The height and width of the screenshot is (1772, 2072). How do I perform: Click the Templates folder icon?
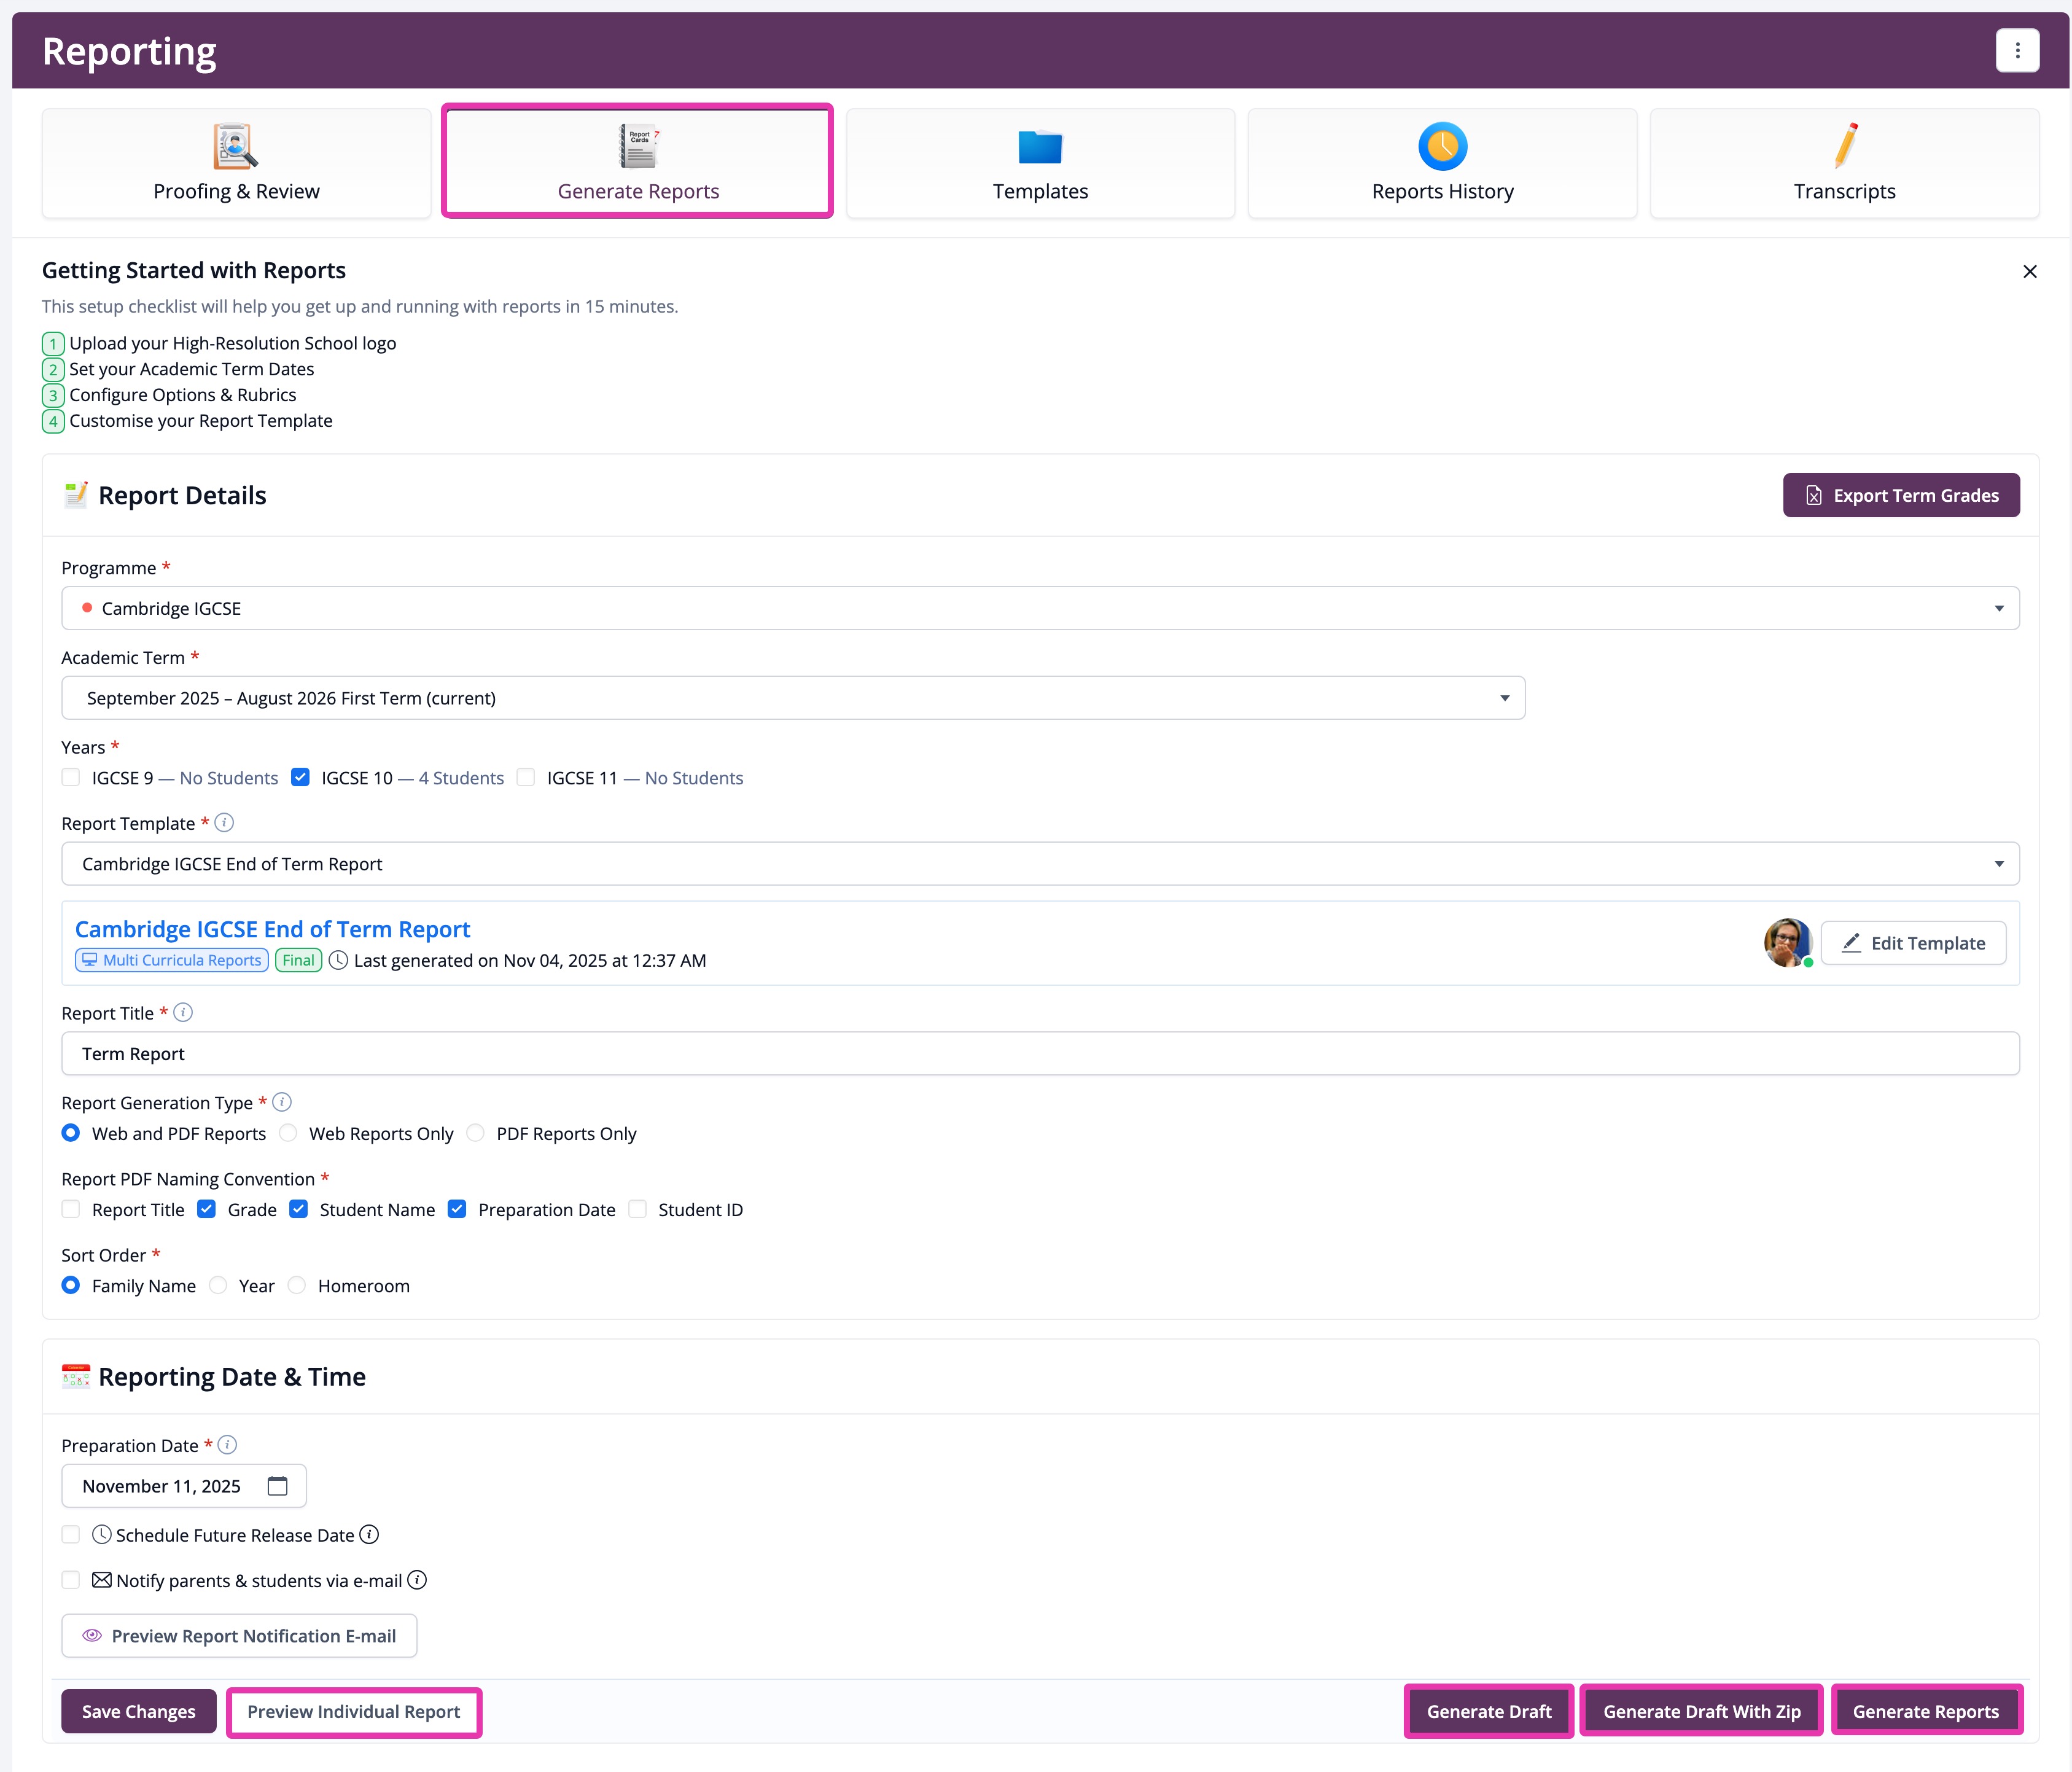[1039, 147]
